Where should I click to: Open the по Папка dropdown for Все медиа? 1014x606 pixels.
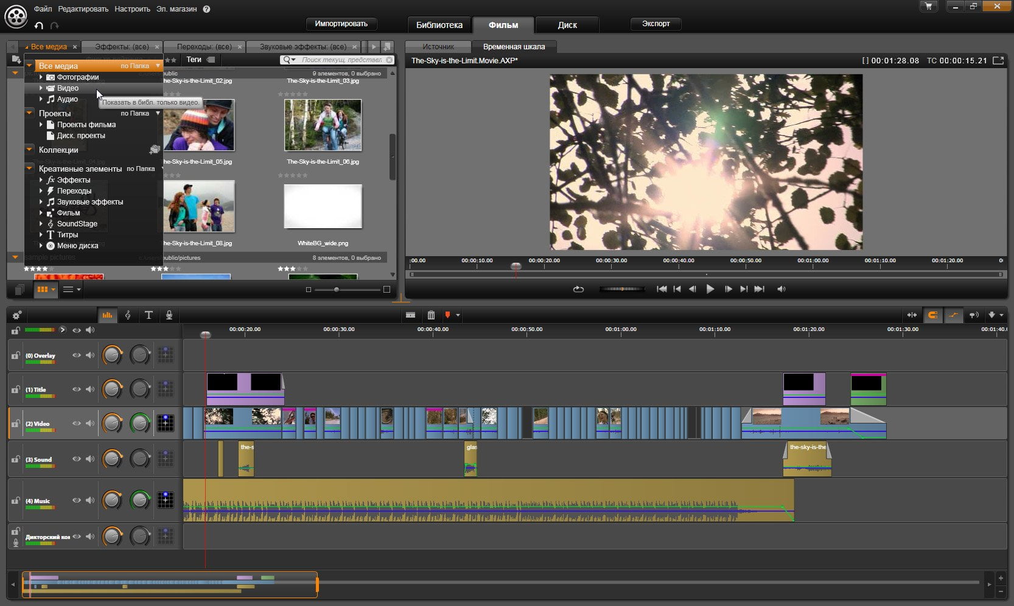point(141,66)
